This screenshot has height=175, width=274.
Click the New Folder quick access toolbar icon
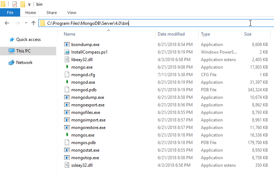click(x=23, y=4)
